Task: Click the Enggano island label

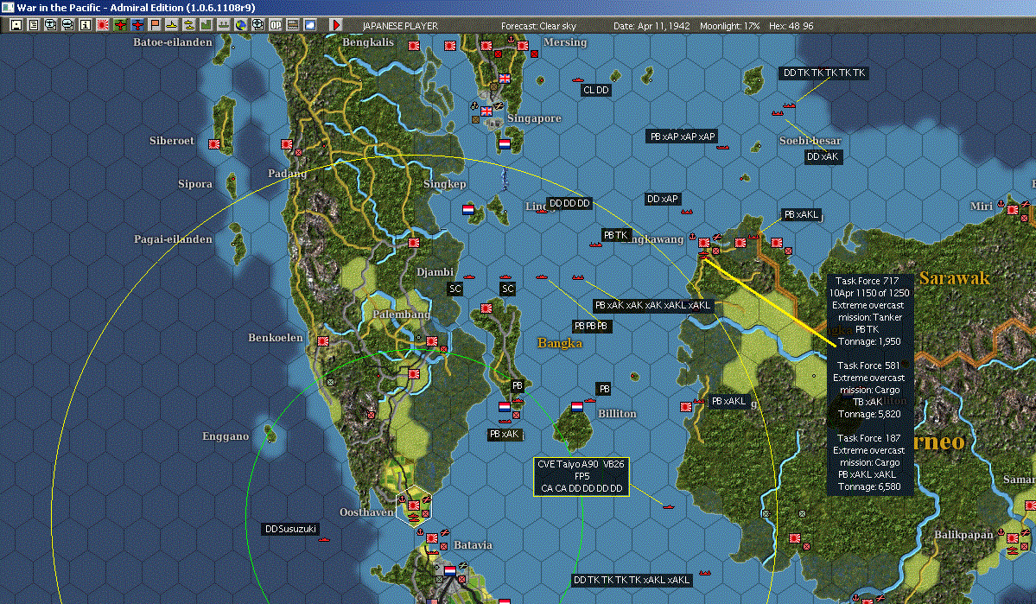Action: [x=226, y=436]
